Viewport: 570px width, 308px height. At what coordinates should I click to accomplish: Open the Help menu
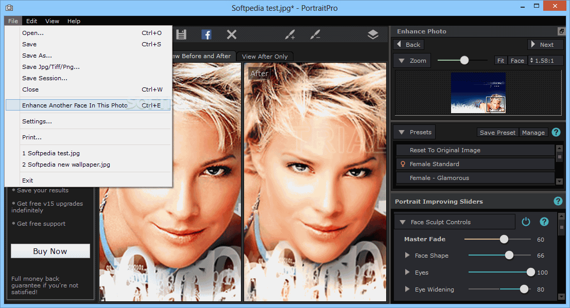coord(74,21)
